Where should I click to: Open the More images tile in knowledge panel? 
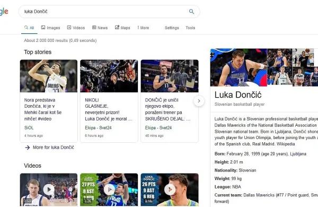coord(314,77)
